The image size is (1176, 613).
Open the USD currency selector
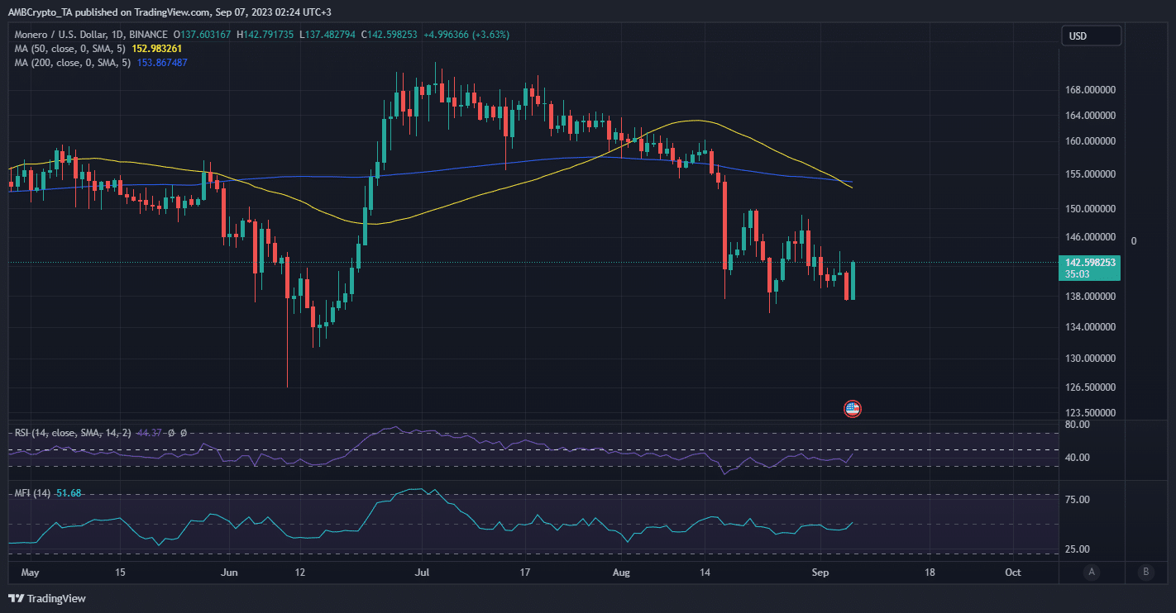pyautogui.click(x=1091, y=36)
